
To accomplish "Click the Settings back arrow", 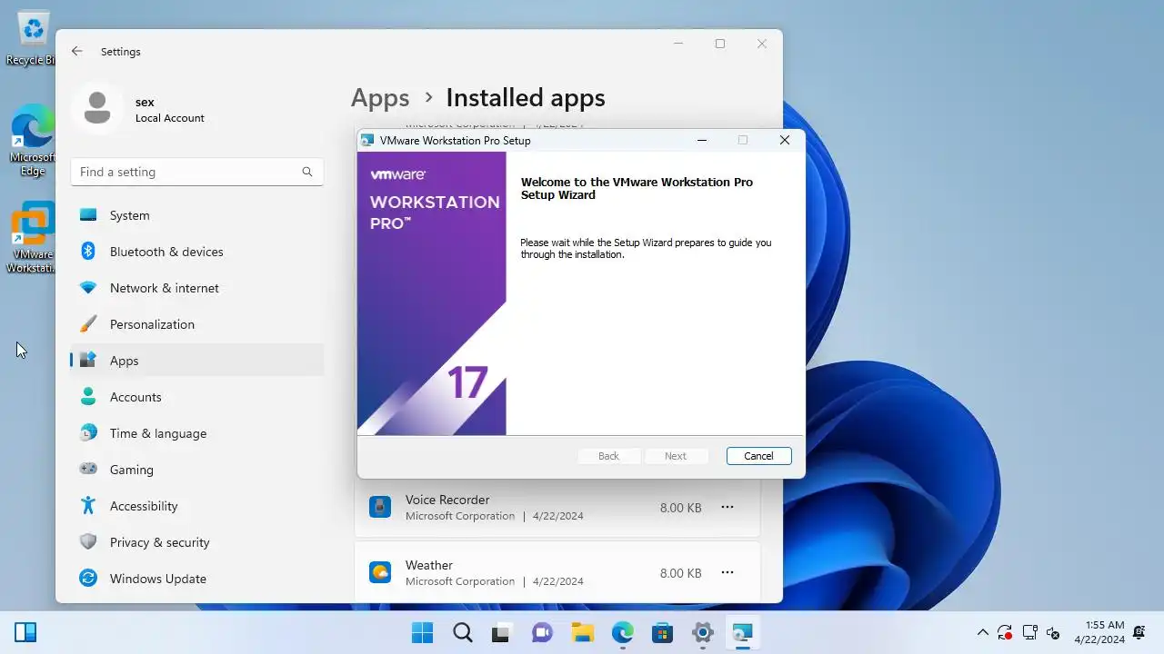I will [77, 52].
